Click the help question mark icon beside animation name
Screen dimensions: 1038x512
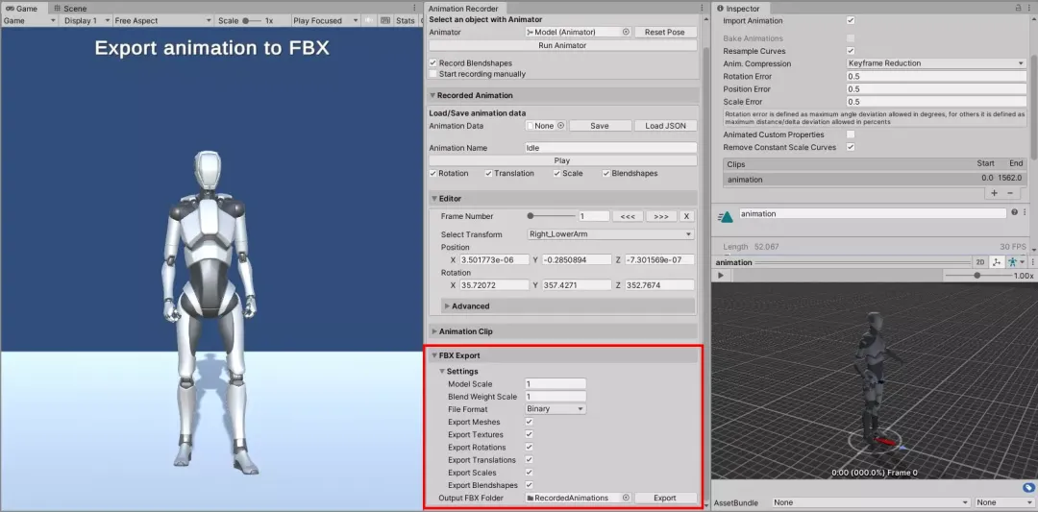point(1014,213)
